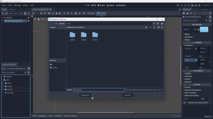Viewport: 213px width, 119px height.
Task: Toggle visibility of Sprite2DBackground node
Action: tap(29, 21)
